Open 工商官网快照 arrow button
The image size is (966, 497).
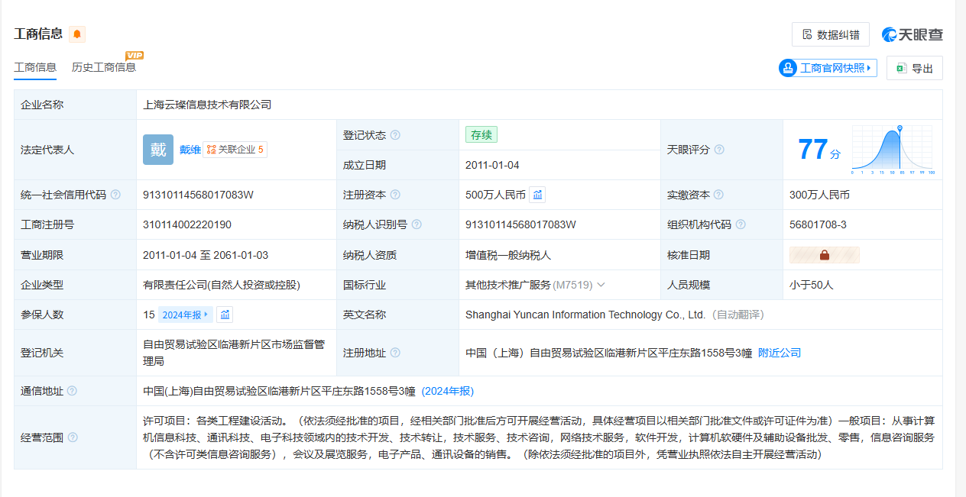[827, 68]
